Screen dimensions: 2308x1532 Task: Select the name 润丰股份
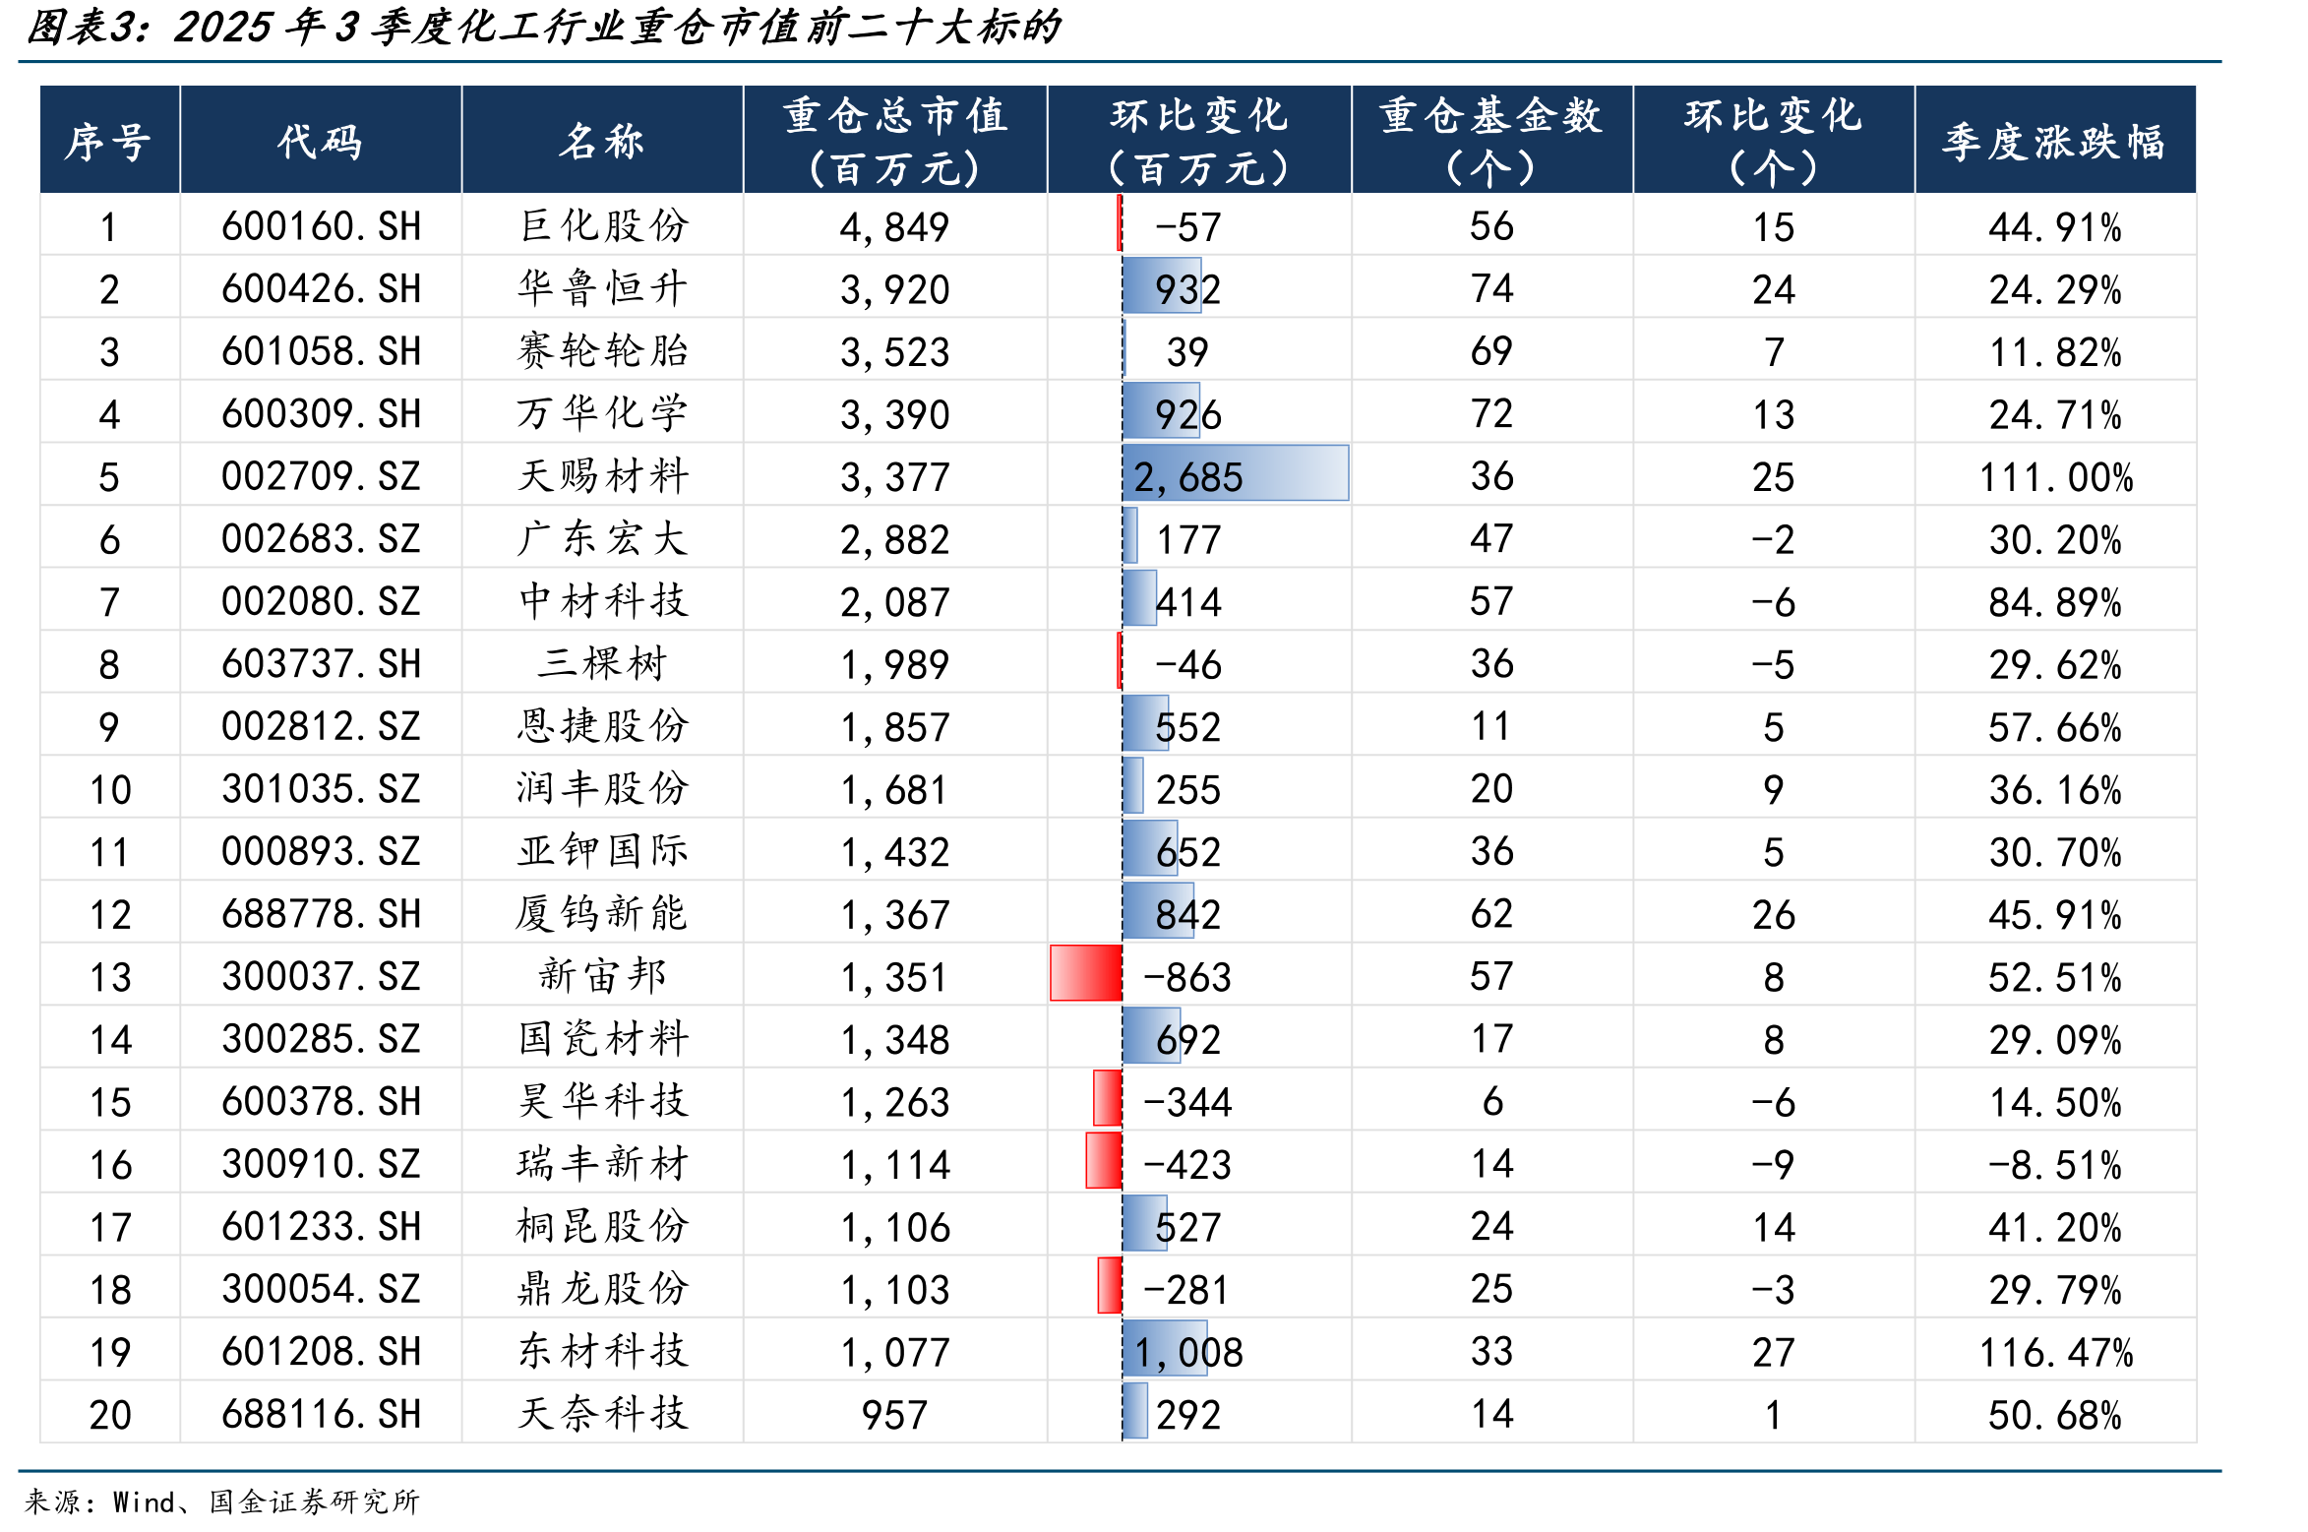(x=602, y=789)
